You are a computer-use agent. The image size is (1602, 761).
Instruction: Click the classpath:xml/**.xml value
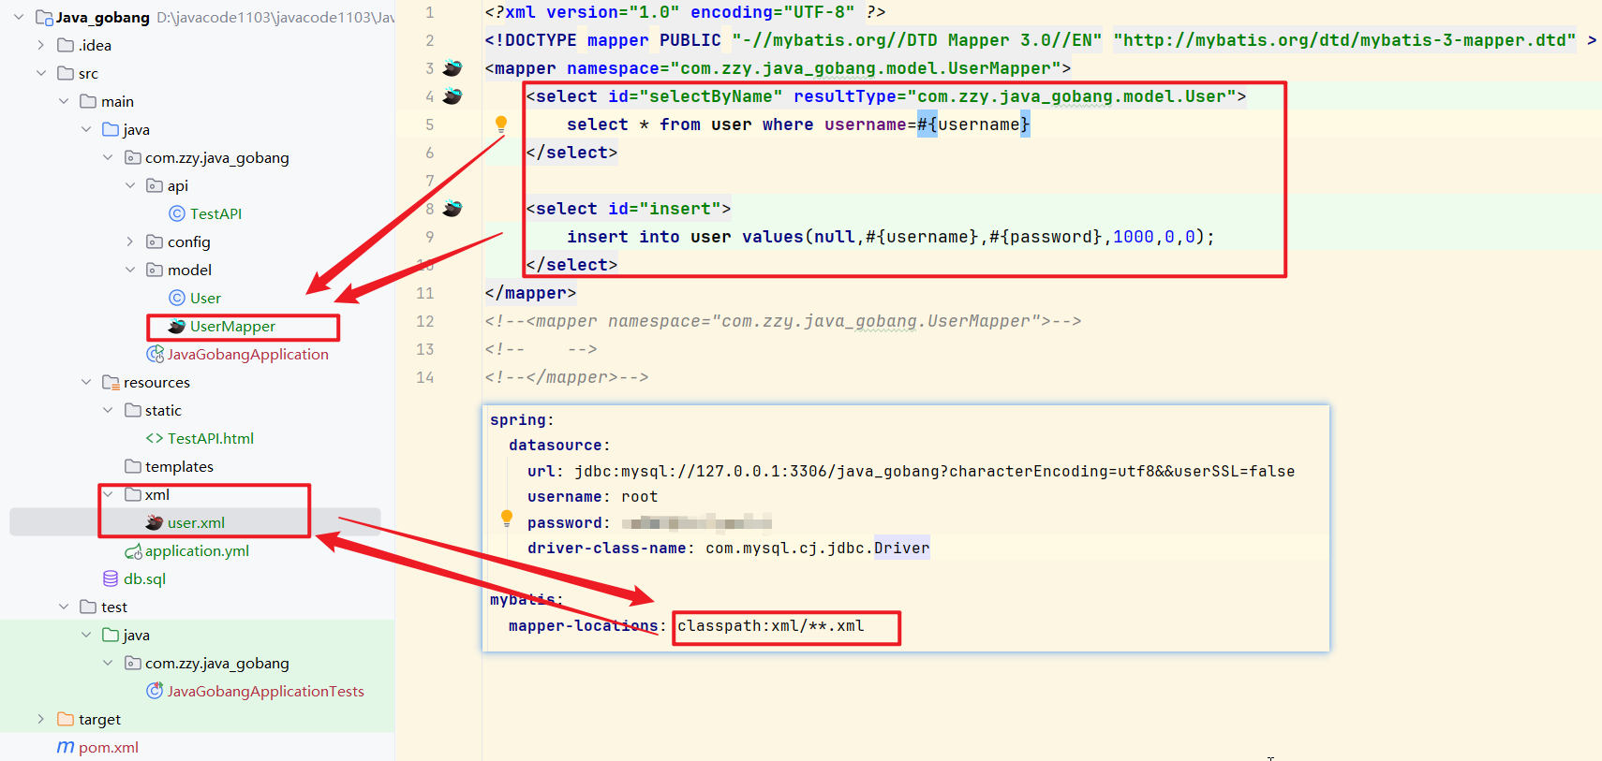770,625
